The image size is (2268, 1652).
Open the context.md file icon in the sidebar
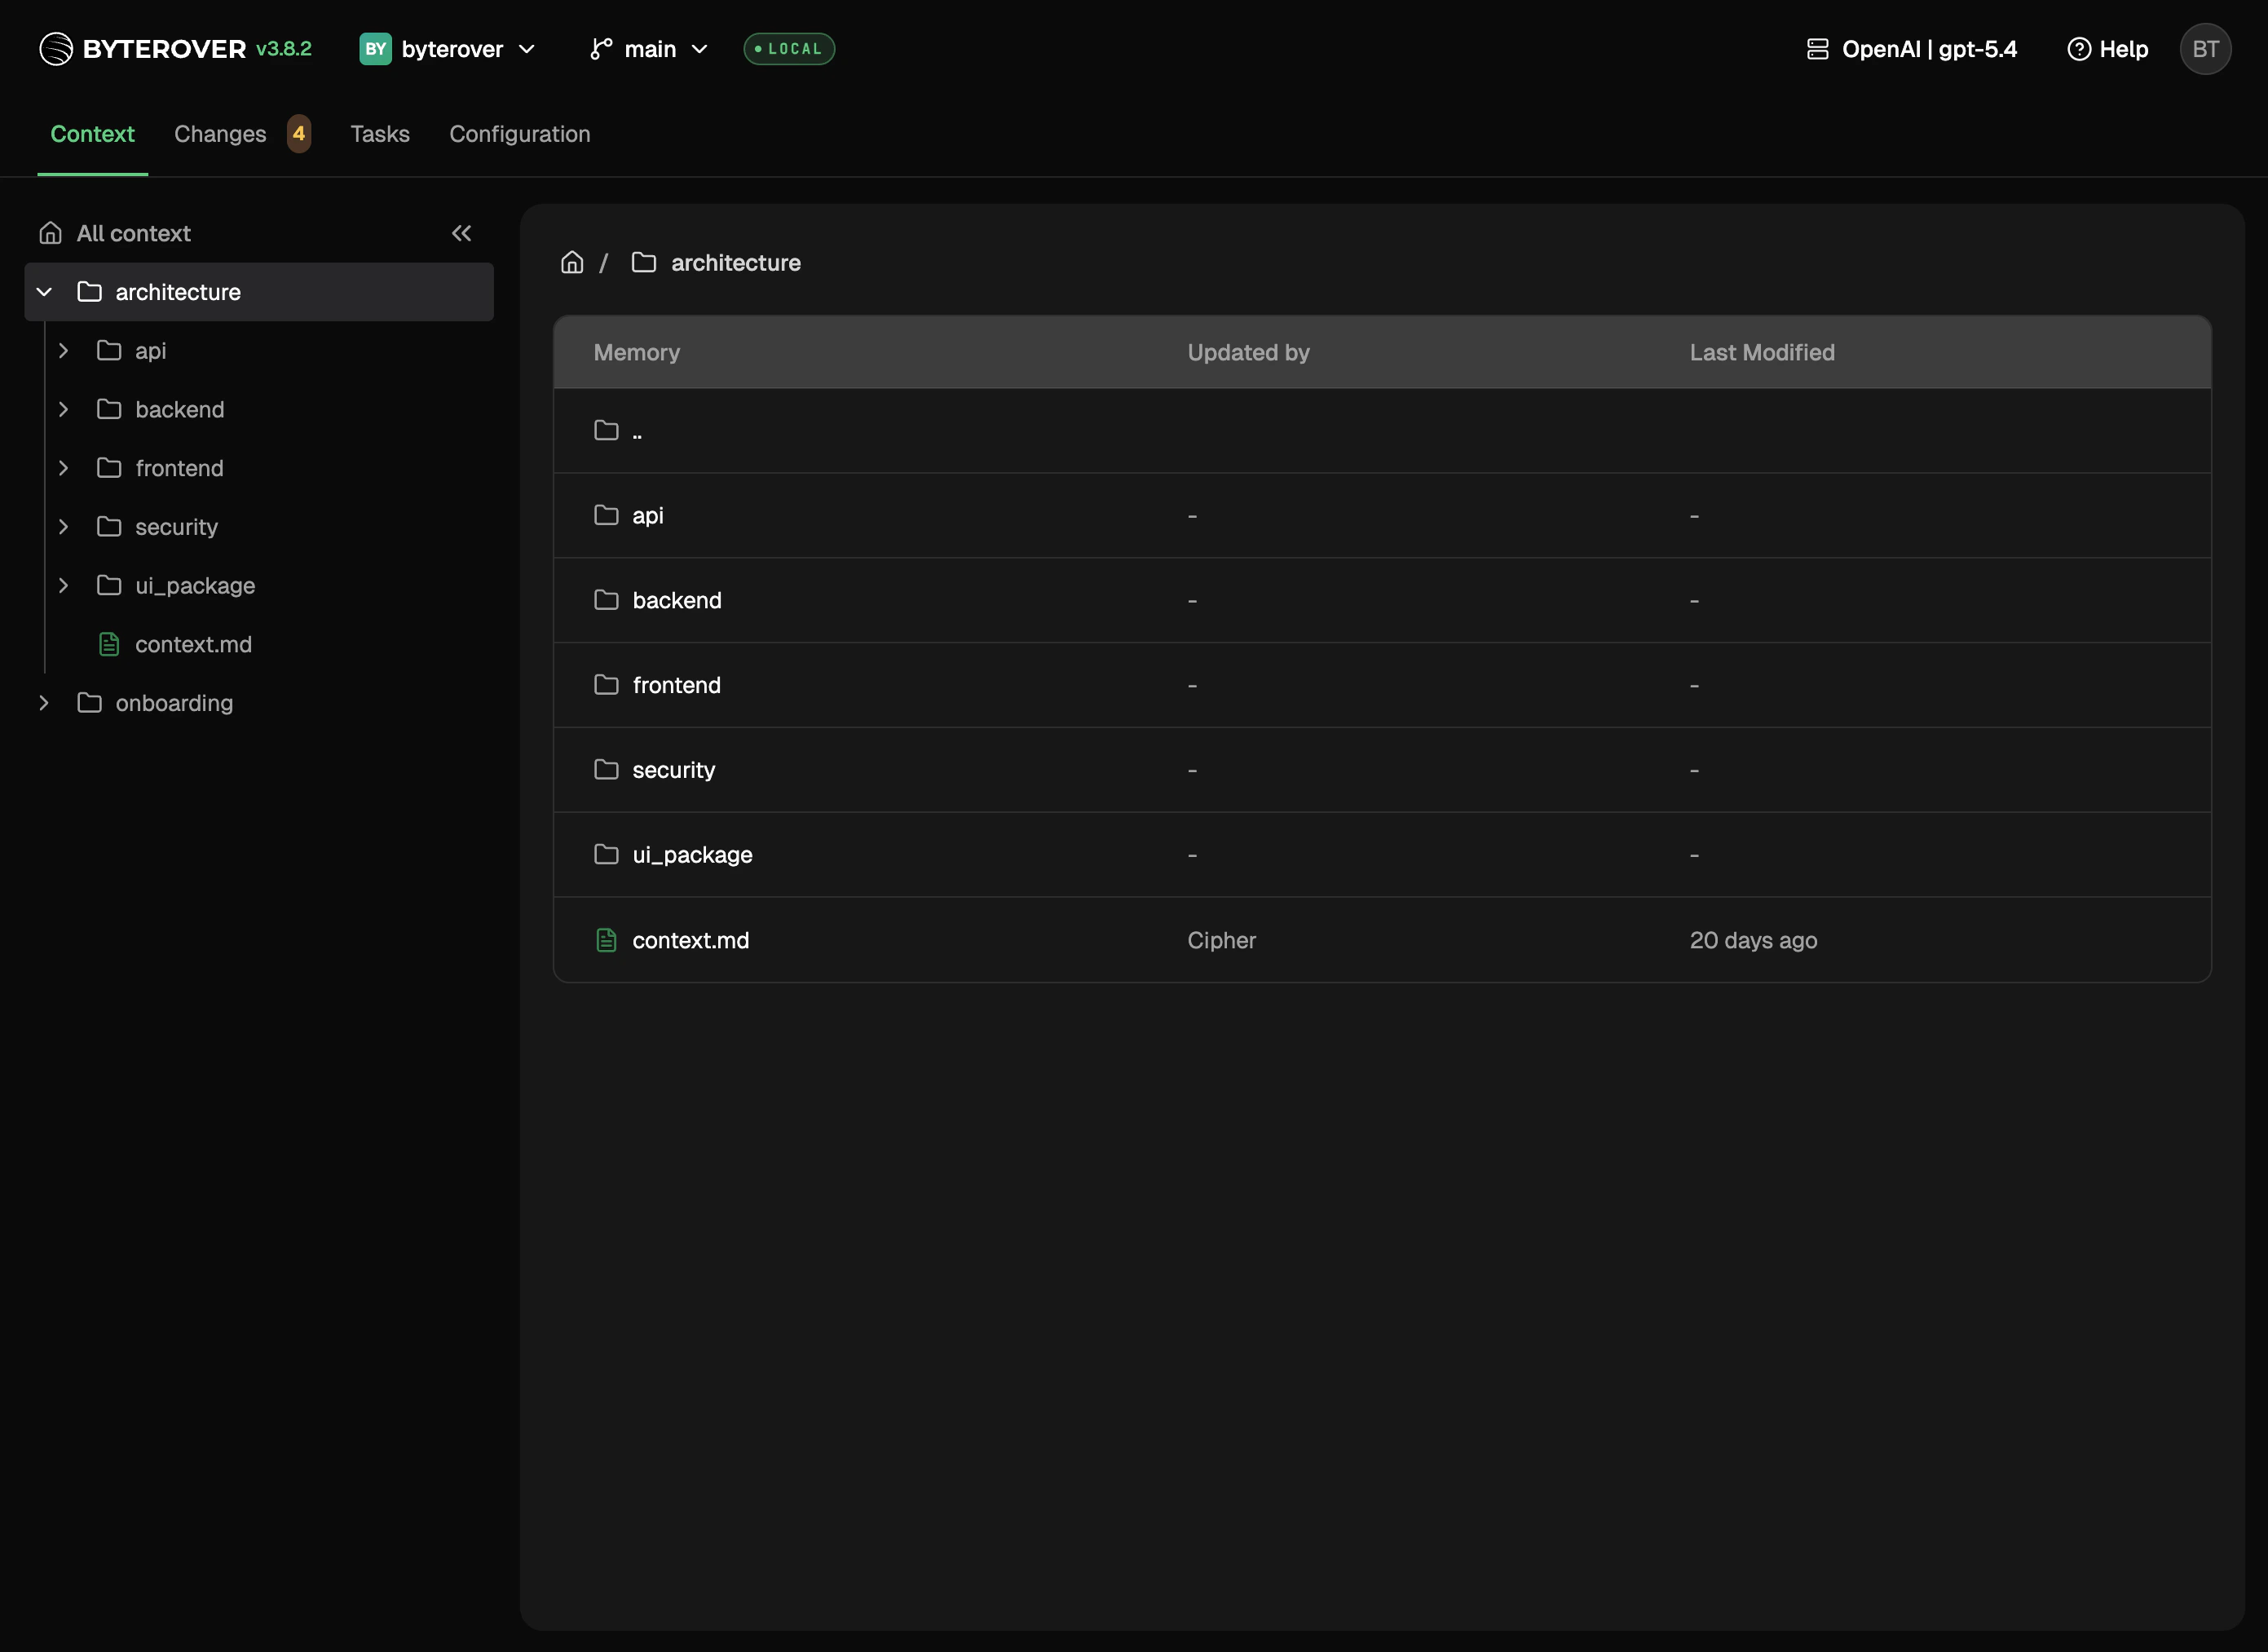pyautogui.click(x=109, y=644)
